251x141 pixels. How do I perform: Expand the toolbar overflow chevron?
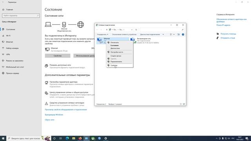[x=163, y=34]
